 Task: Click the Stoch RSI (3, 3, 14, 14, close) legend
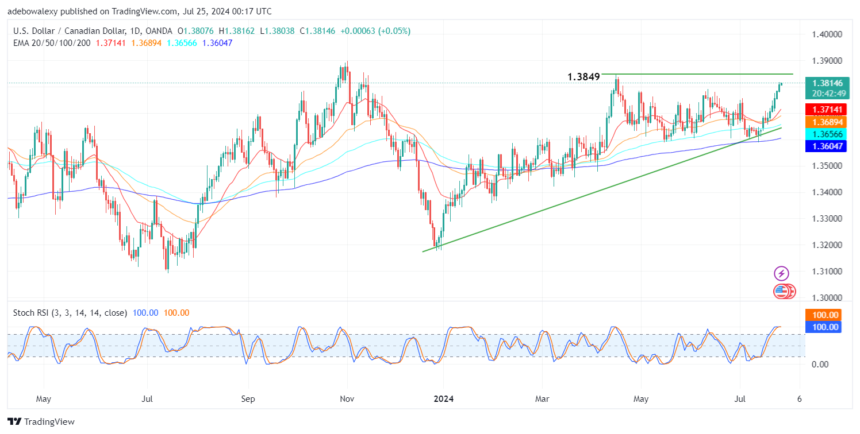[71, 313]
